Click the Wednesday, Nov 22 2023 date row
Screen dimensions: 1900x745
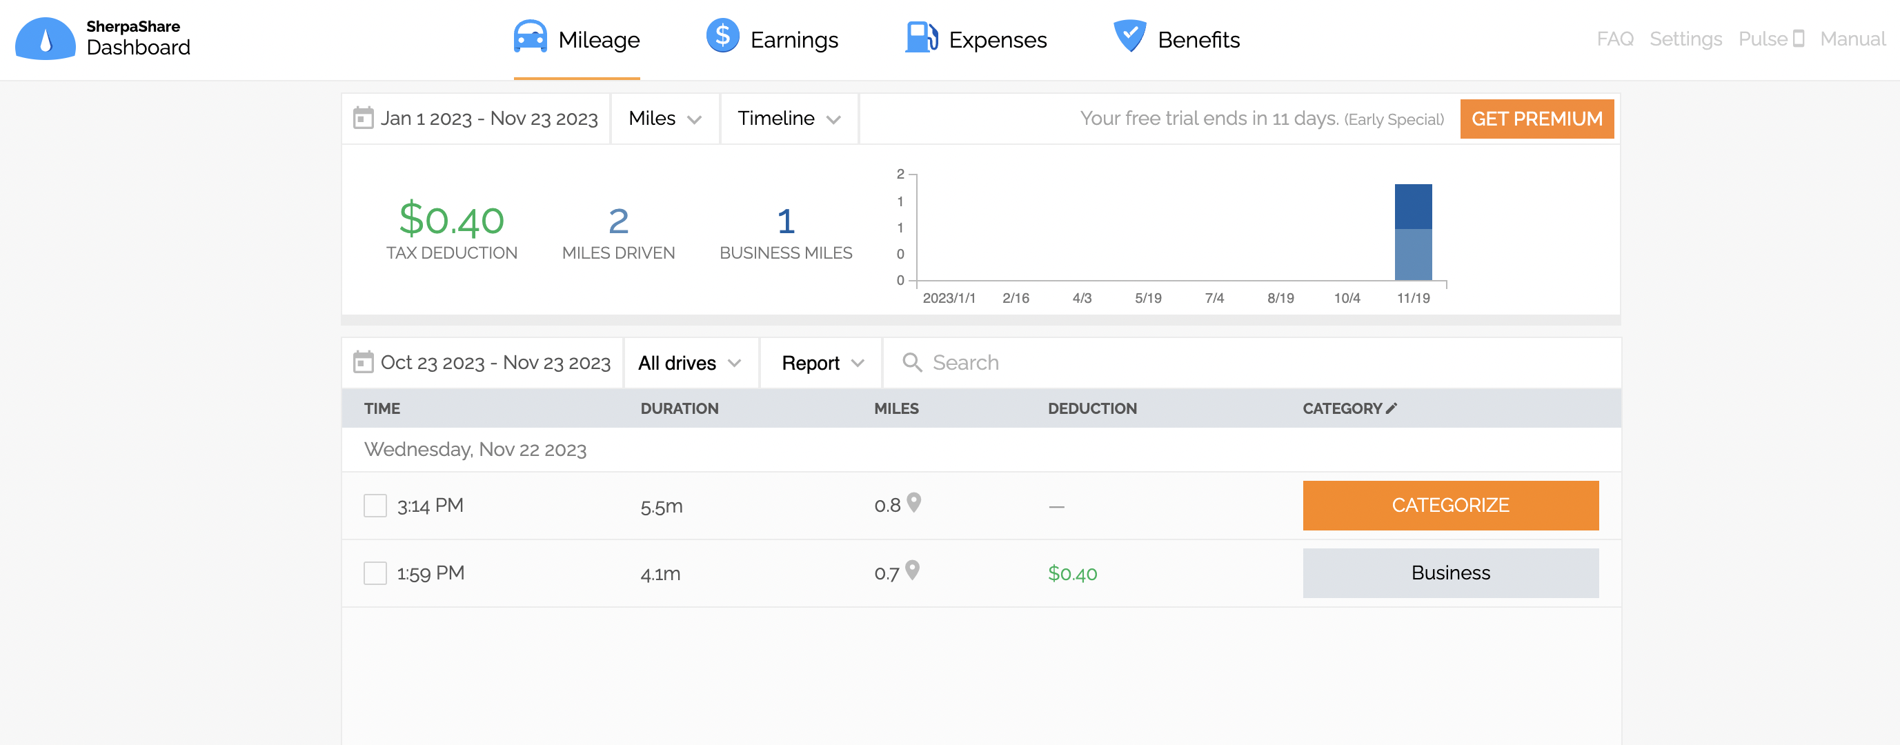981,449
